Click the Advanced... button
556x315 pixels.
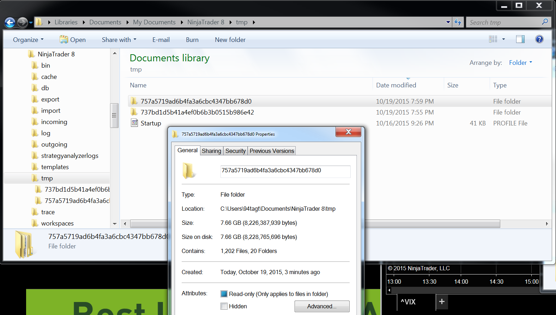point(322,306)
